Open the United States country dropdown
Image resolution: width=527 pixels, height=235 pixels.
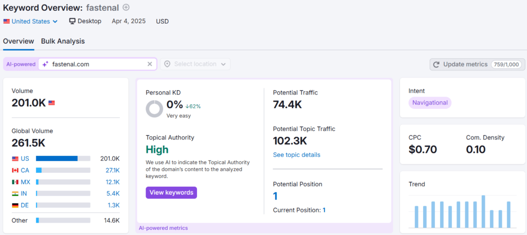point(30,22)
